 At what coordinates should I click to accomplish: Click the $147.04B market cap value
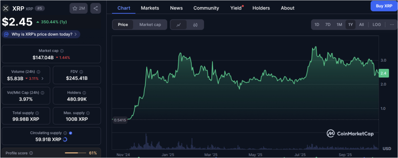pos(43,57)
